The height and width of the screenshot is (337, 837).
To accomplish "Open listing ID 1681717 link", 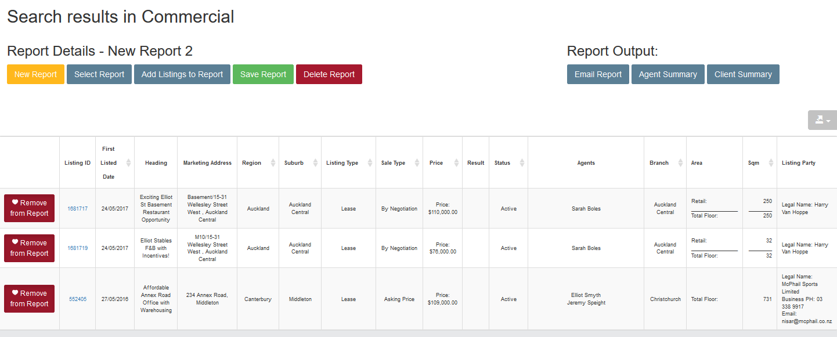I will pos(77,209).
